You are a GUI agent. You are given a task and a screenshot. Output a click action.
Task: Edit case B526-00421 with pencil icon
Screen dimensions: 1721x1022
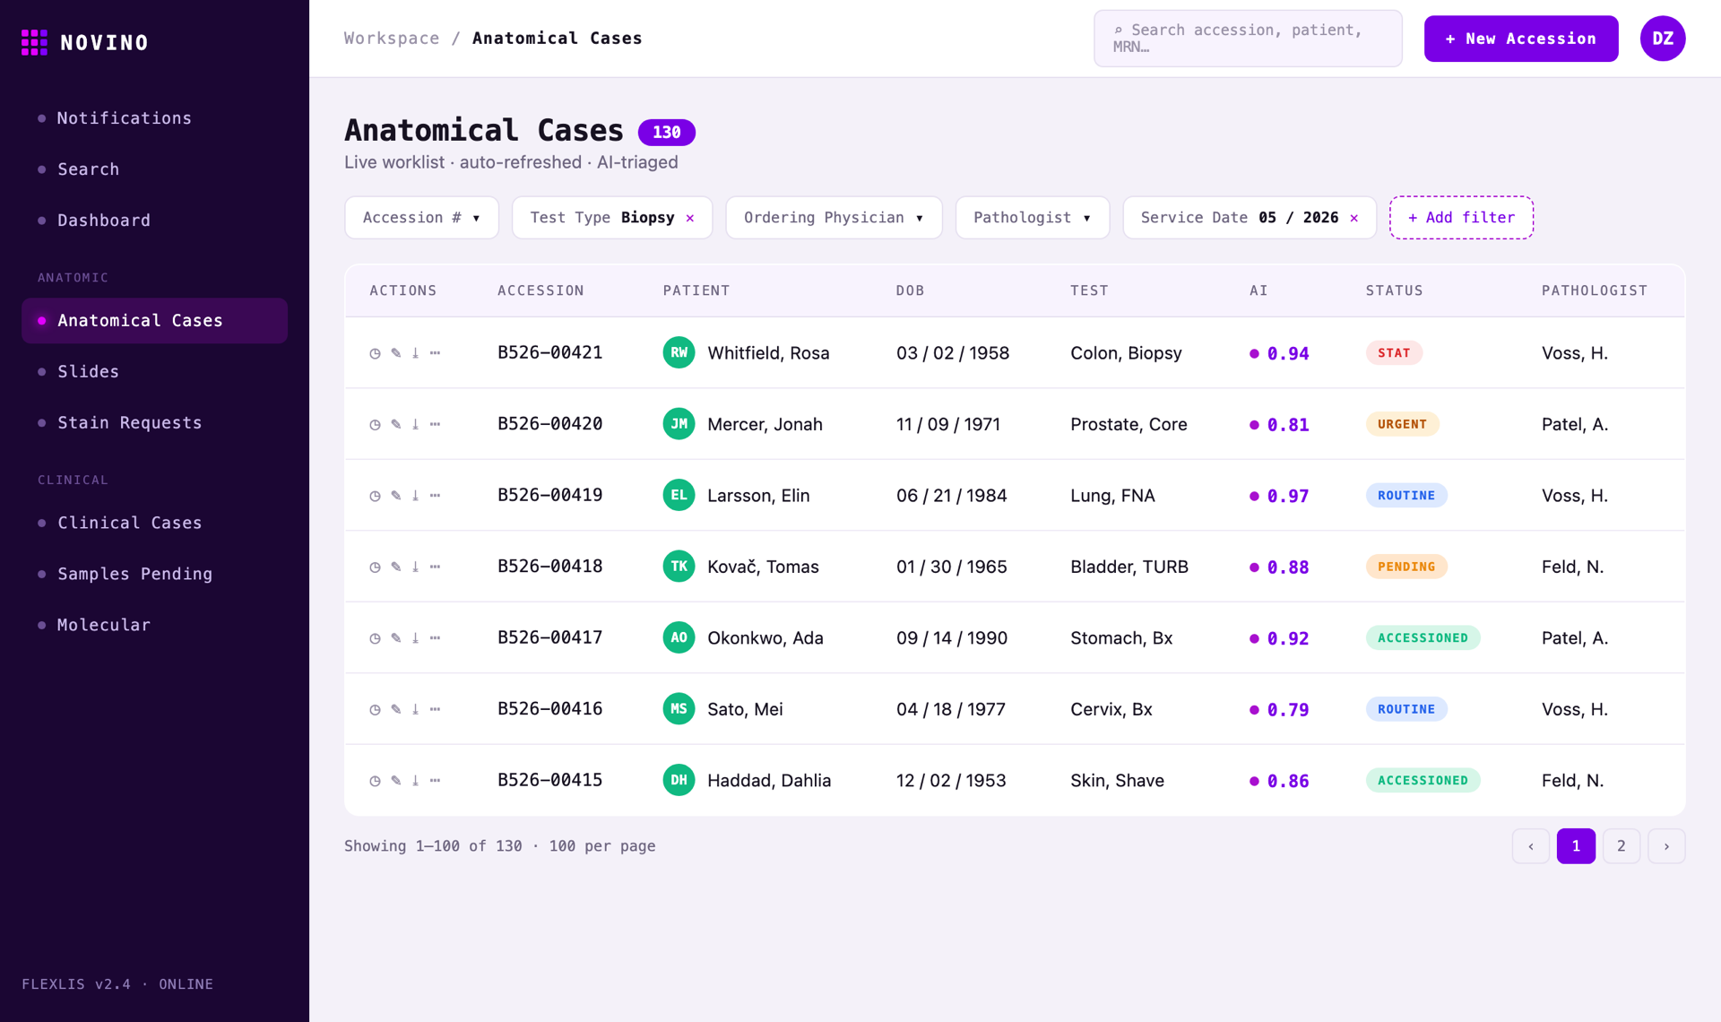(395, 353)
